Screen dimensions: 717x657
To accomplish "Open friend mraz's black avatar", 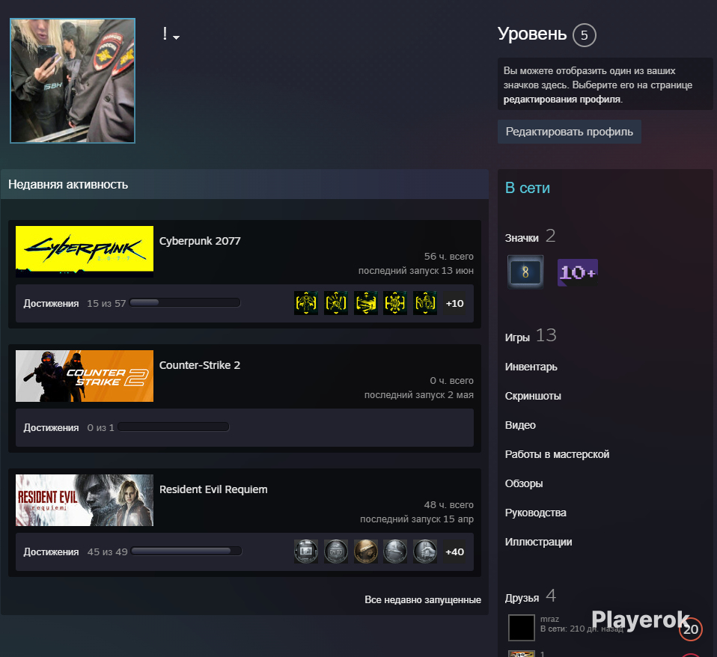I will (522, 628).
